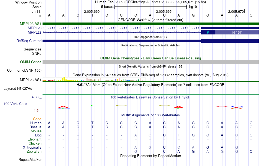Click the H3K27Ac Mark track title

[x=150, y=85]
